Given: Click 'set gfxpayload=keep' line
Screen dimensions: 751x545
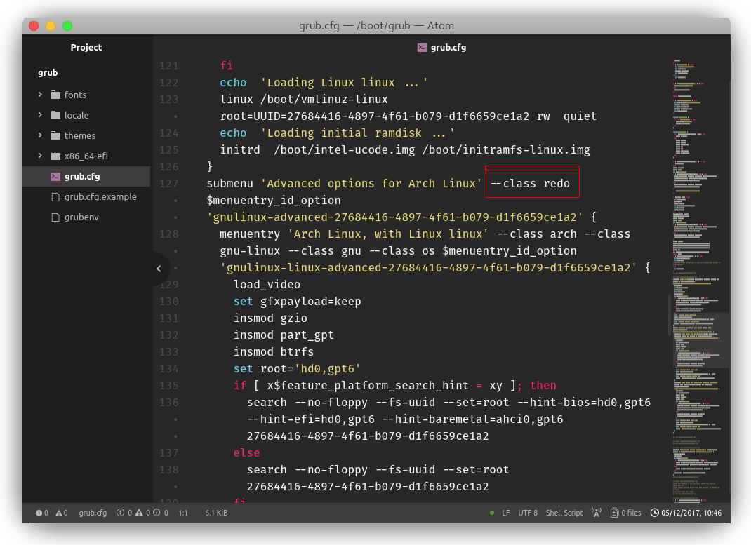Looking at the screenshot, I should (297, 302).
